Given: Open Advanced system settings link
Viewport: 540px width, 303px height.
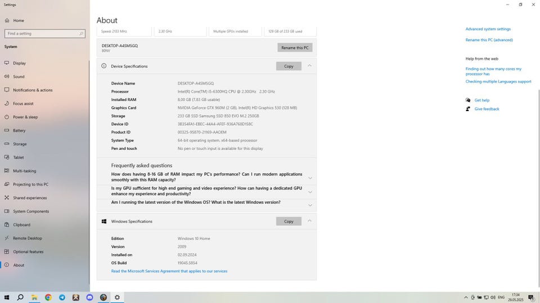Looking at the screenshot, I should (488, 29).
